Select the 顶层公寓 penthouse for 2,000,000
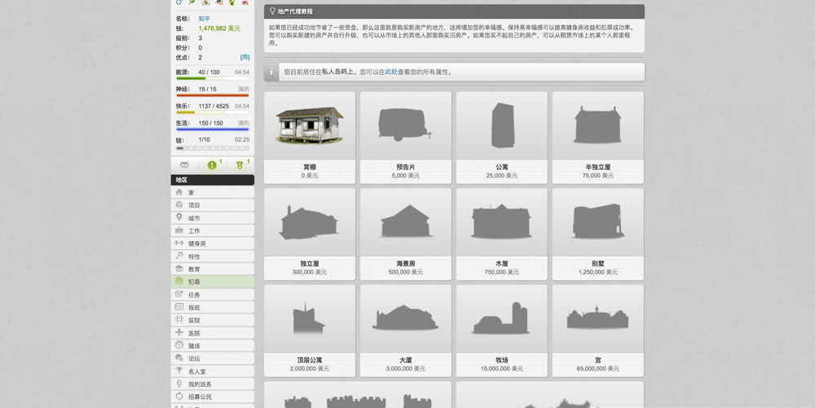 tap(310, 331)
